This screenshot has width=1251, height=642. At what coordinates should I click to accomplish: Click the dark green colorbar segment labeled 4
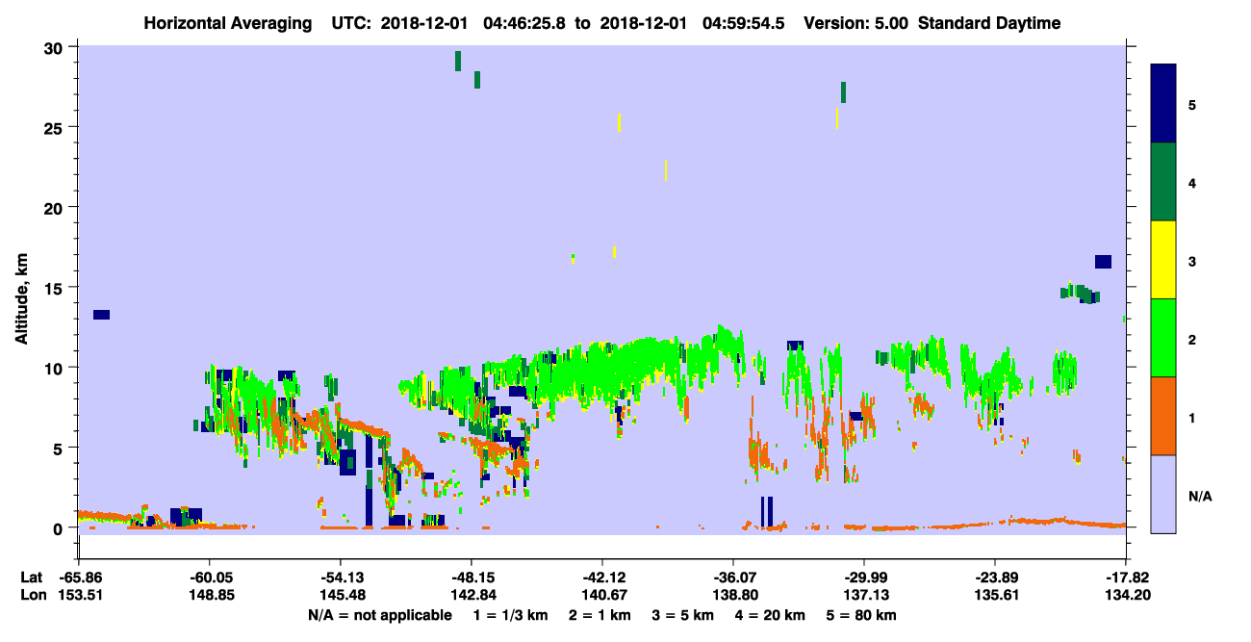(1163, 182)
